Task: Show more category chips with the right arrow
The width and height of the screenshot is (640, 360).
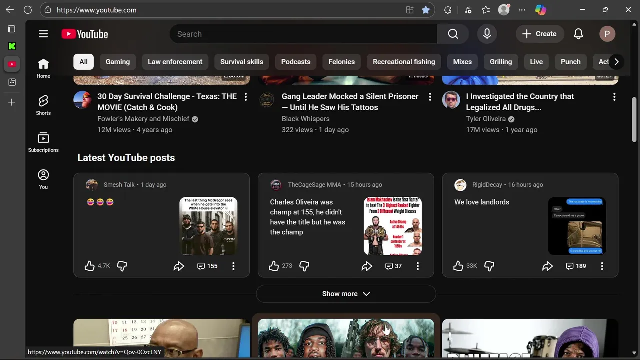Action: click(616, 62)
